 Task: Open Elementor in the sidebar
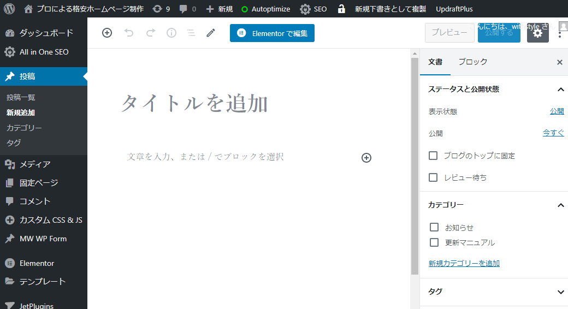44,263
